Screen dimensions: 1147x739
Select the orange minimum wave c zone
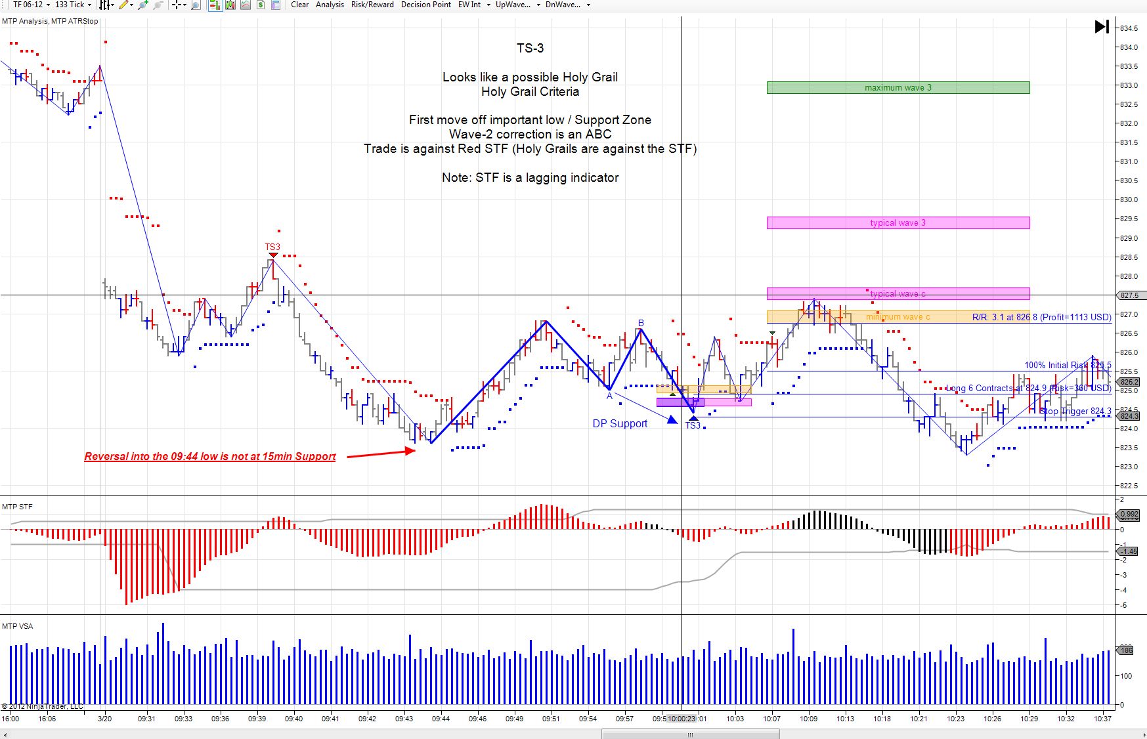click(x=898, y=317)
